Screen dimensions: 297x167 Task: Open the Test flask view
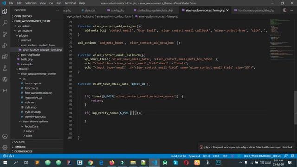pos(5,68)
